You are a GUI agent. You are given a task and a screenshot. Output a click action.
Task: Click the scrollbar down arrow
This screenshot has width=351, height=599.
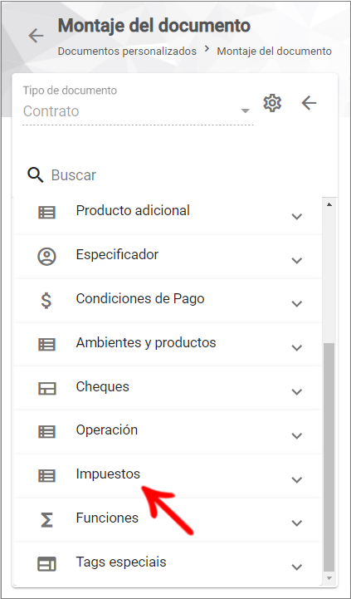pyautogui.click(x=329, y=578)
